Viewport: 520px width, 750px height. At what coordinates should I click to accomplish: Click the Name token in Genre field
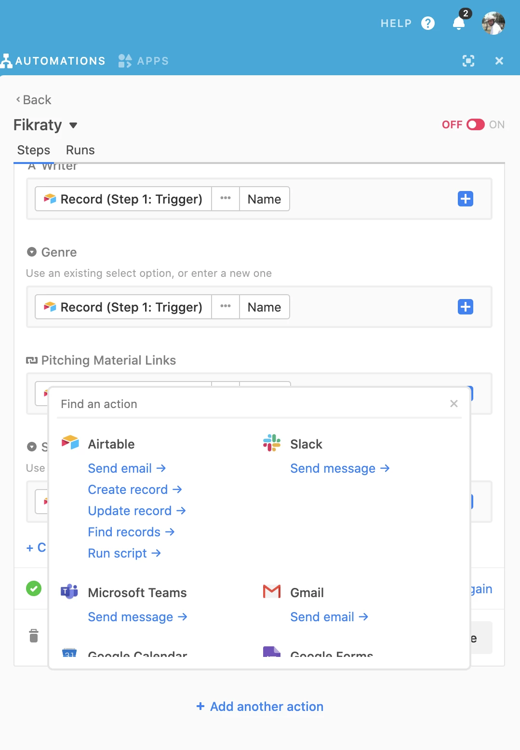click(x=265, y=307)
